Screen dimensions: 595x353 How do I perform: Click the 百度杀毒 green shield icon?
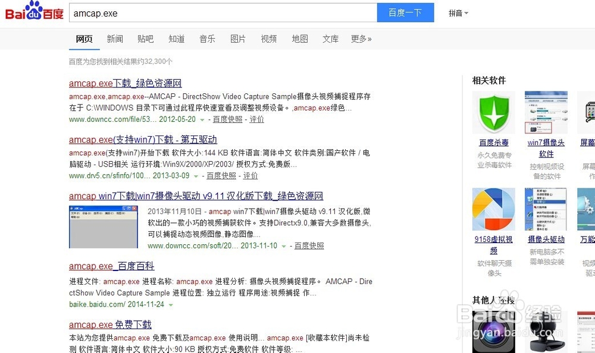[x=494, y=112]
